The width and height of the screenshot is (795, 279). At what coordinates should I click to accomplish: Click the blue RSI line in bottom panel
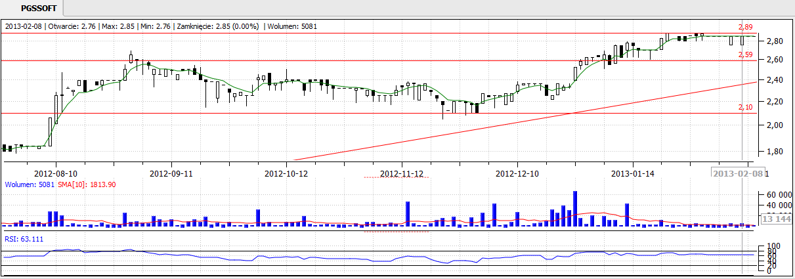[328, 257]
